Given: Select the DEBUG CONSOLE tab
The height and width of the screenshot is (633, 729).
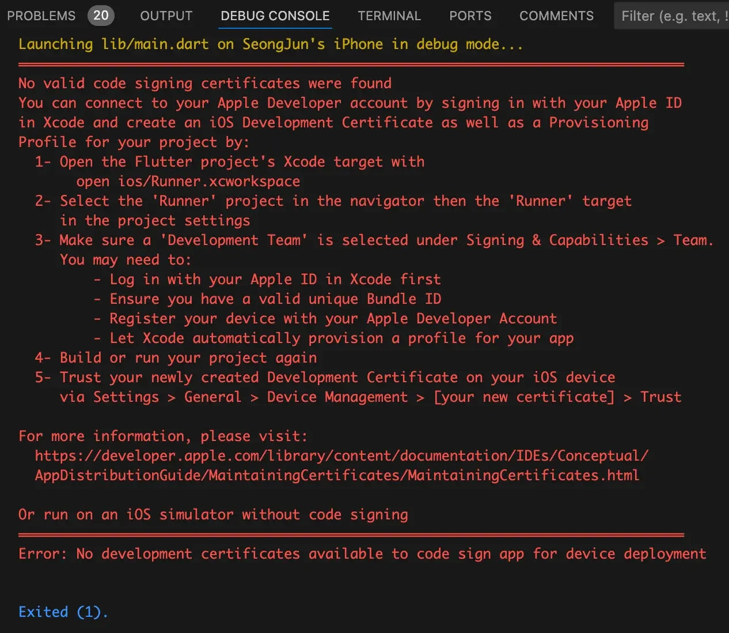Looking at the screenshot, I should coord(275,16).
